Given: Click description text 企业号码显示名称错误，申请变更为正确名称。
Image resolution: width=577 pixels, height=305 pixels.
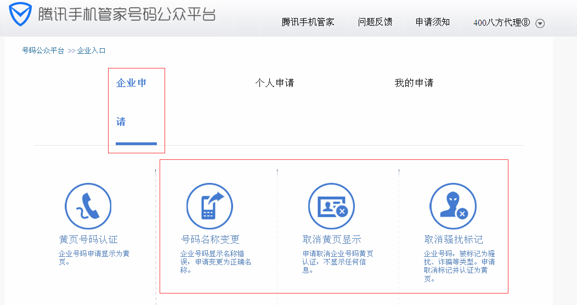Looking at the screenshot, I should point(216,262).
